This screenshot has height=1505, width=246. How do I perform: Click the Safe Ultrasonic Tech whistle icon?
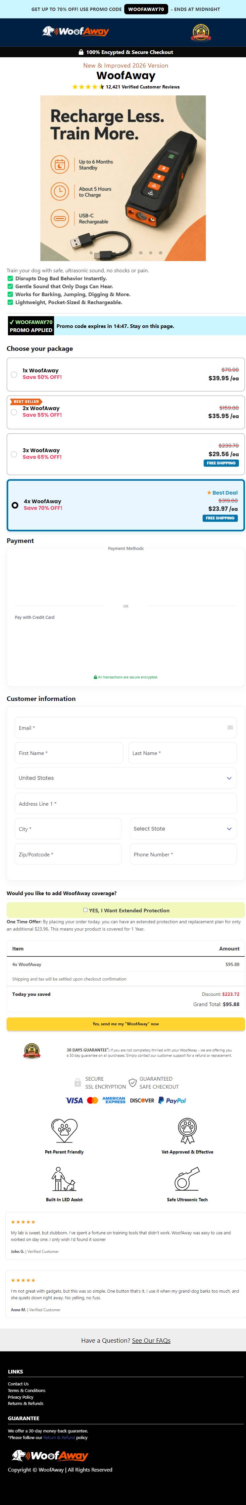tap(187, 1178)
